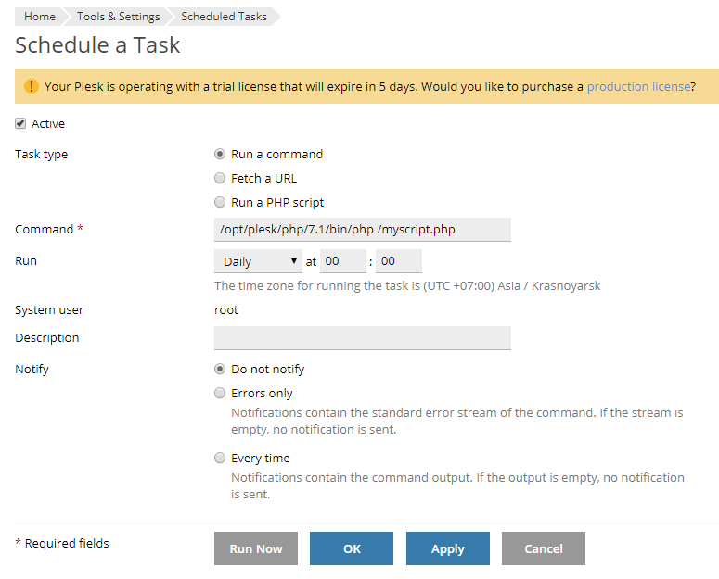Open the production license link
The image size is (719, 579).
point(638,86)
